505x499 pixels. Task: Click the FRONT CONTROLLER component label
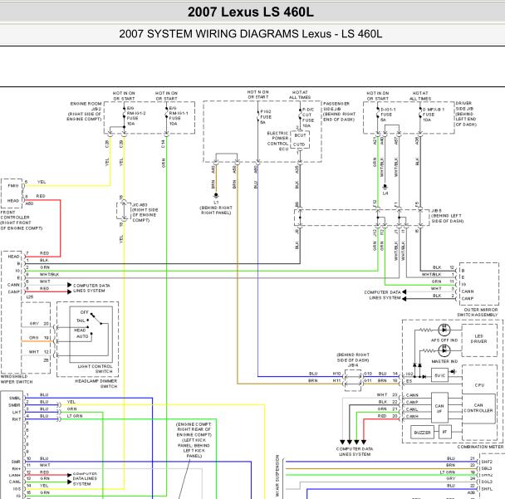click(22, 220)
